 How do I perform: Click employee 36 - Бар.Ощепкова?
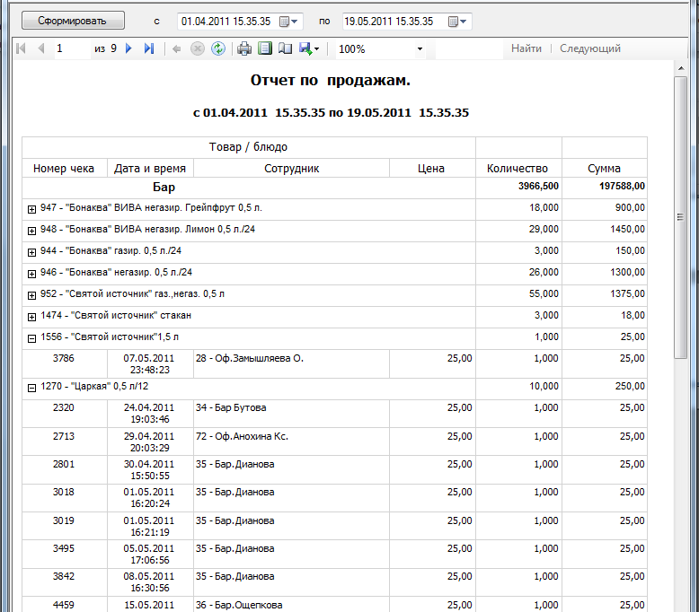(239, 605)
